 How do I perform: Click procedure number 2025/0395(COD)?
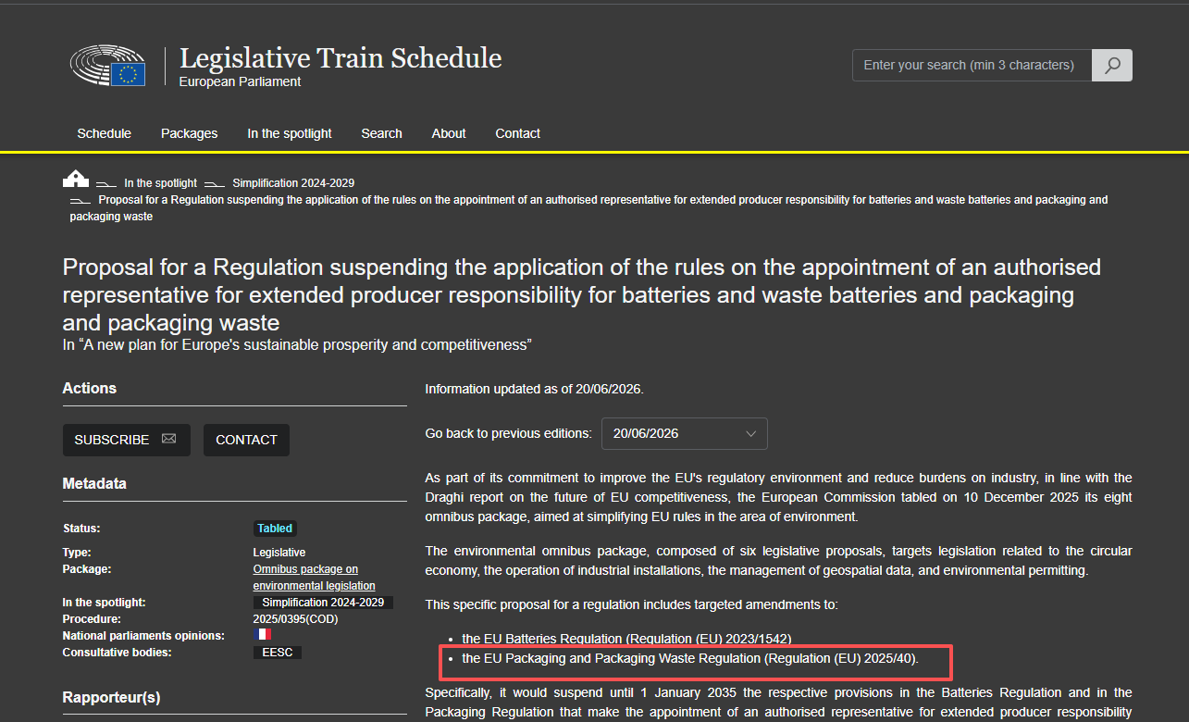[296, 618]
